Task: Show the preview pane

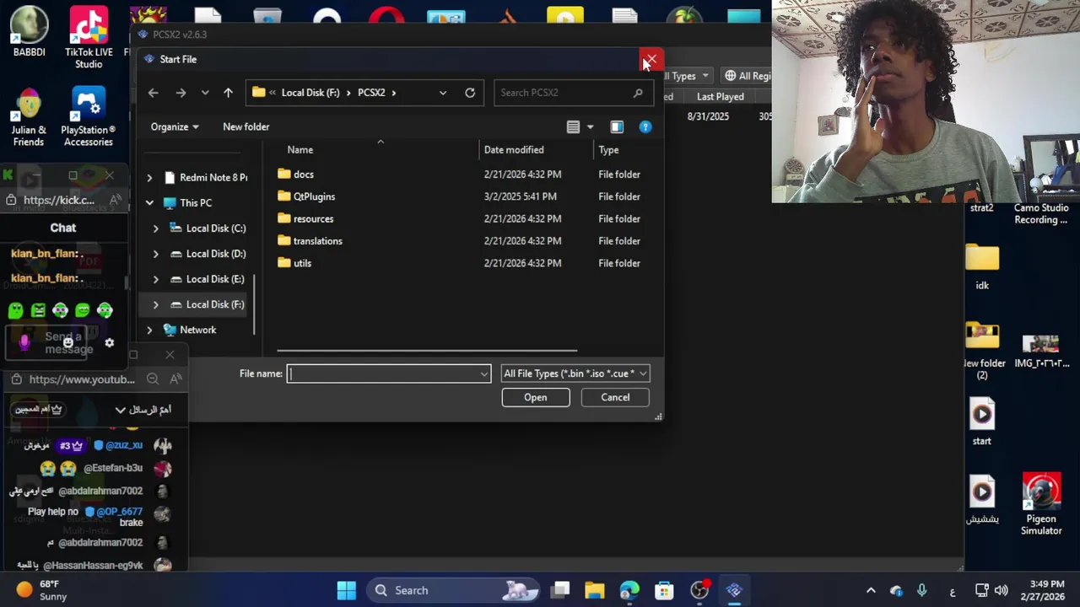Action: click(x=617, y=126)
